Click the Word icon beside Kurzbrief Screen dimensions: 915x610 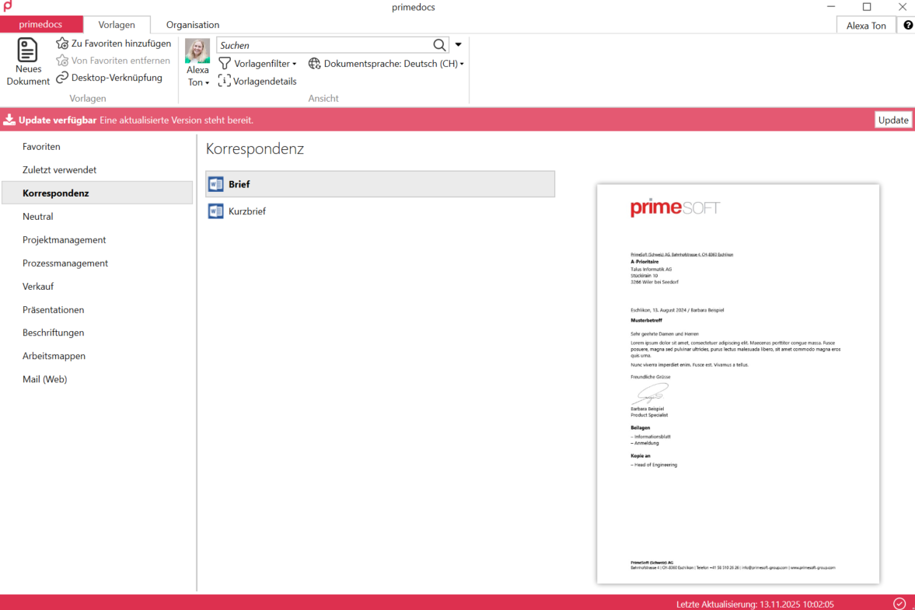(x=216, y=211)
